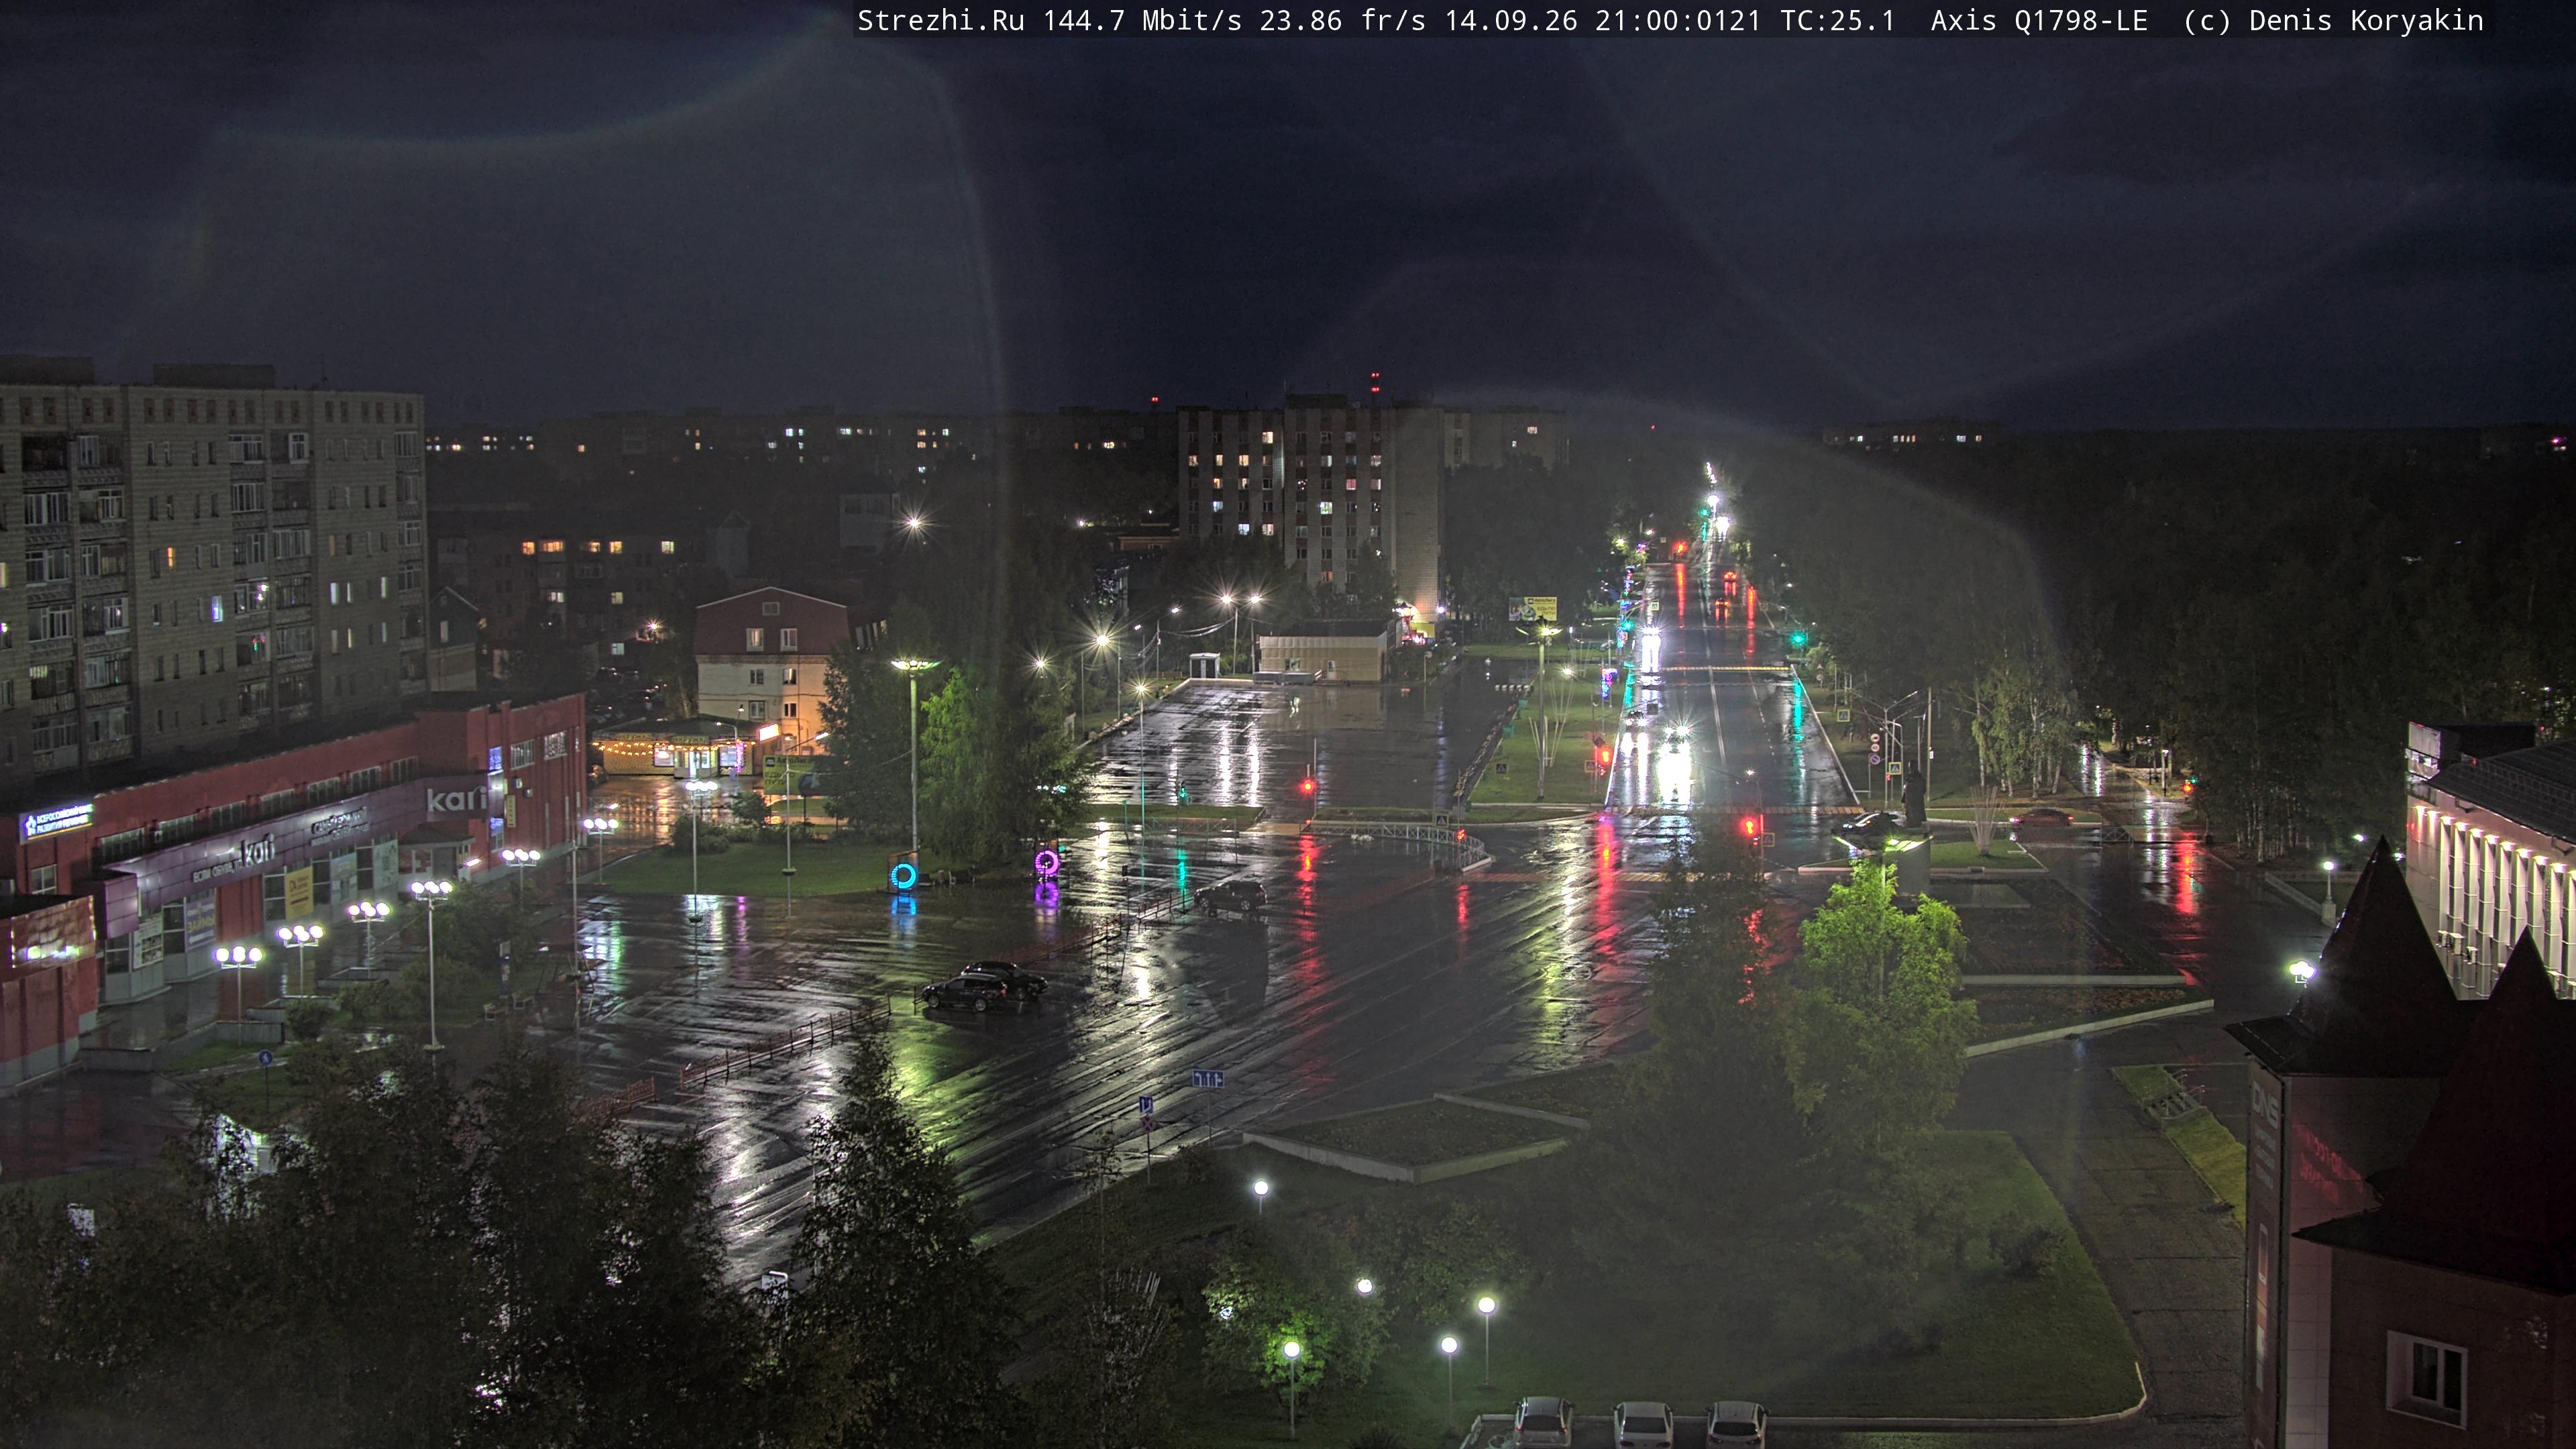Click the glowing blue ring sculpture

click(x=902, y=876)
